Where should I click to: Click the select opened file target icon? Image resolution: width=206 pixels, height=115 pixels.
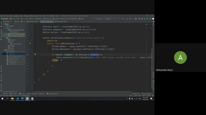click(16, 21)
